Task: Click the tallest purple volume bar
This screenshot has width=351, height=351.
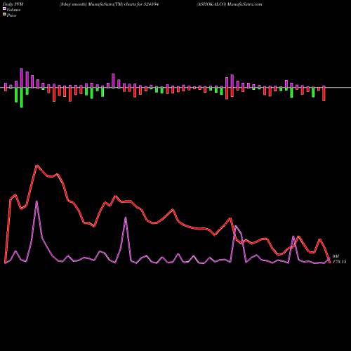Action: (22, 78)
